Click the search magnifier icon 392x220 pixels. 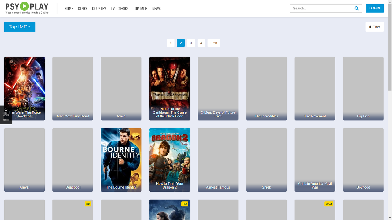356,9
